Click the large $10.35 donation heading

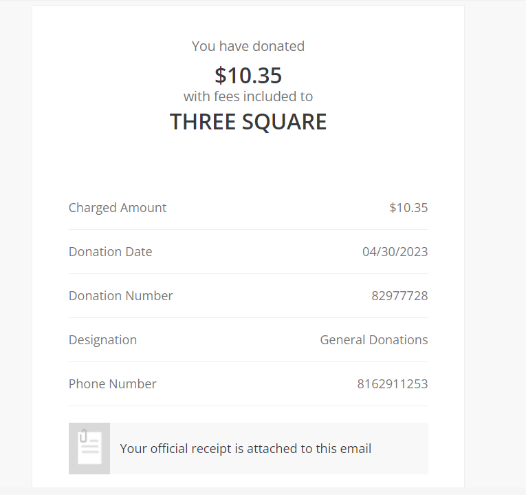[x=248, y=75]
